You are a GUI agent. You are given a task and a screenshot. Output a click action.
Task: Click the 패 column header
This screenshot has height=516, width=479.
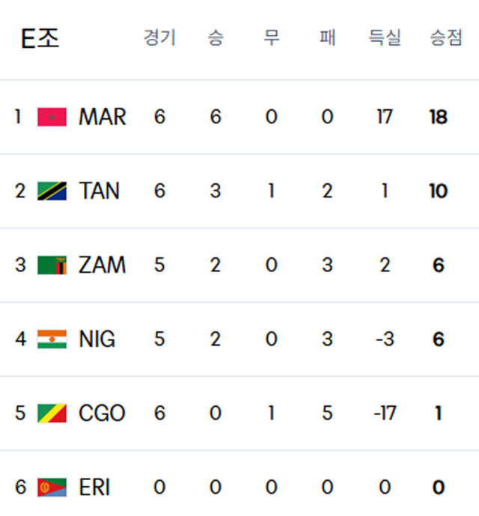pyautogui.click(x=328, y=37)
